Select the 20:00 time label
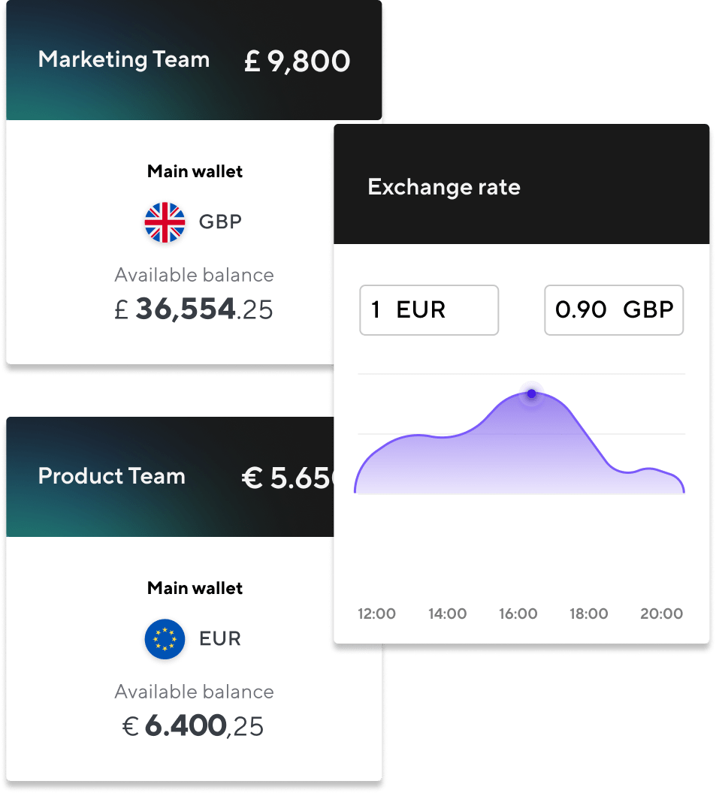Image resolution: width=716 pixels, height=793 pixels. (661, 614)
